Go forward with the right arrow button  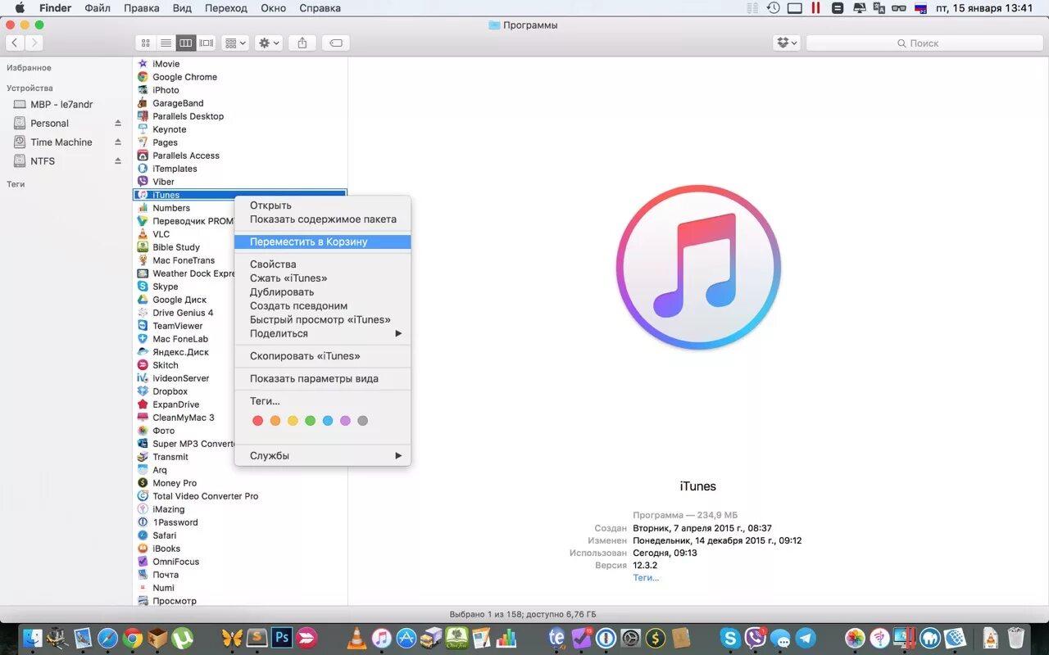click(34, 43)
